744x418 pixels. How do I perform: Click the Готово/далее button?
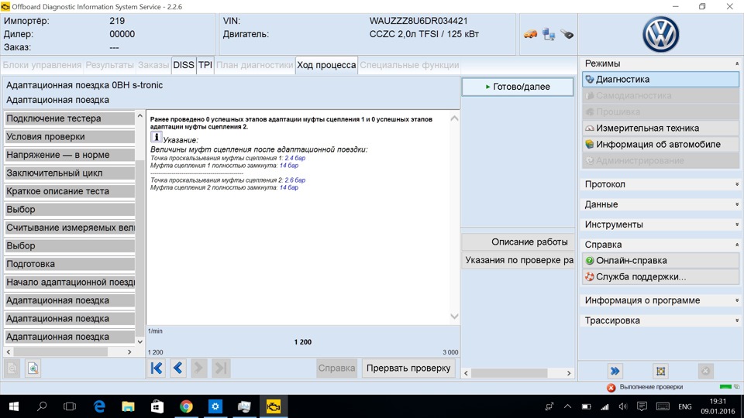pyautogui.click(x=518, y=87)
